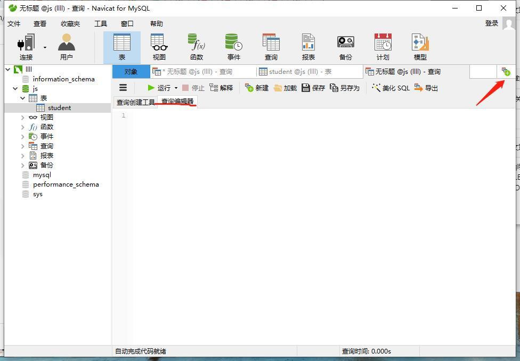Expand the 事件 tree node
Screen dimensions: 520x361
point(22,136)
